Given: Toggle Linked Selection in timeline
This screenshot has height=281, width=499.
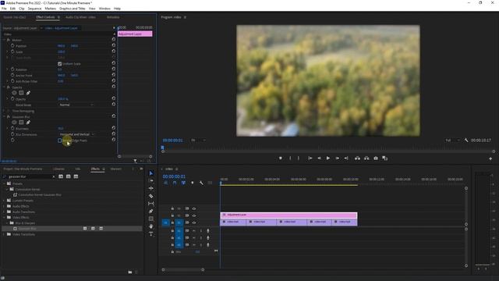Looking at the screenshot, I should (183, 183).
